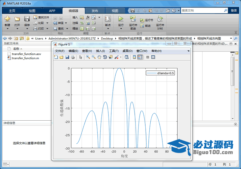The height and width of the screenshot is (169, 241).
Task: Click the Login (登录) button
Action: (234, 10)
